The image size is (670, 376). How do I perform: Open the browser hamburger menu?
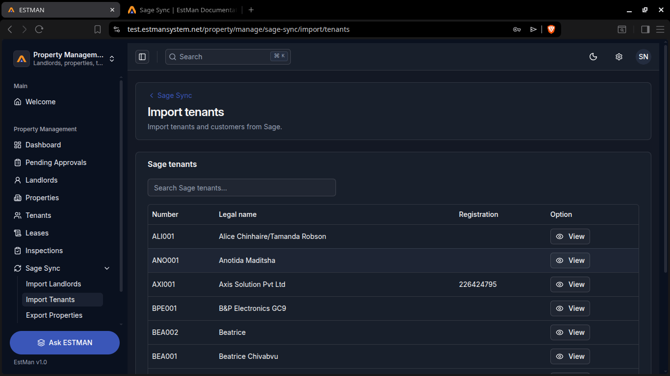click(x=660, y=29)
